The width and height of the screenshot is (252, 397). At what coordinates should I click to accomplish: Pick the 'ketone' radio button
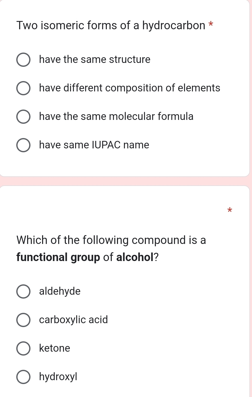tap(23, 348)
